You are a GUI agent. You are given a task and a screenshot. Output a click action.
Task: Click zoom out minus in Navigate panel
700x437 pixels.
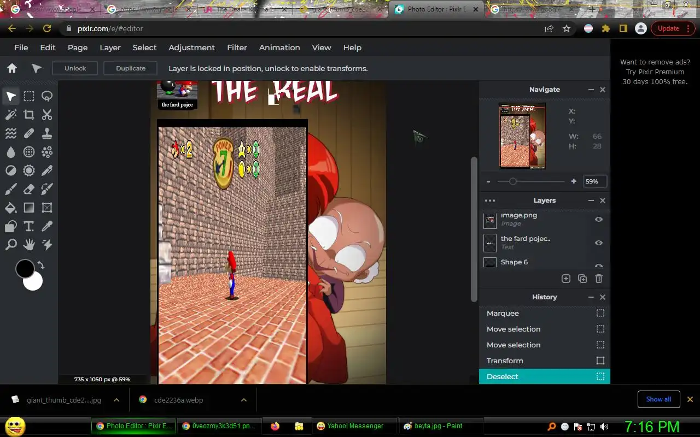coord(488,181)
